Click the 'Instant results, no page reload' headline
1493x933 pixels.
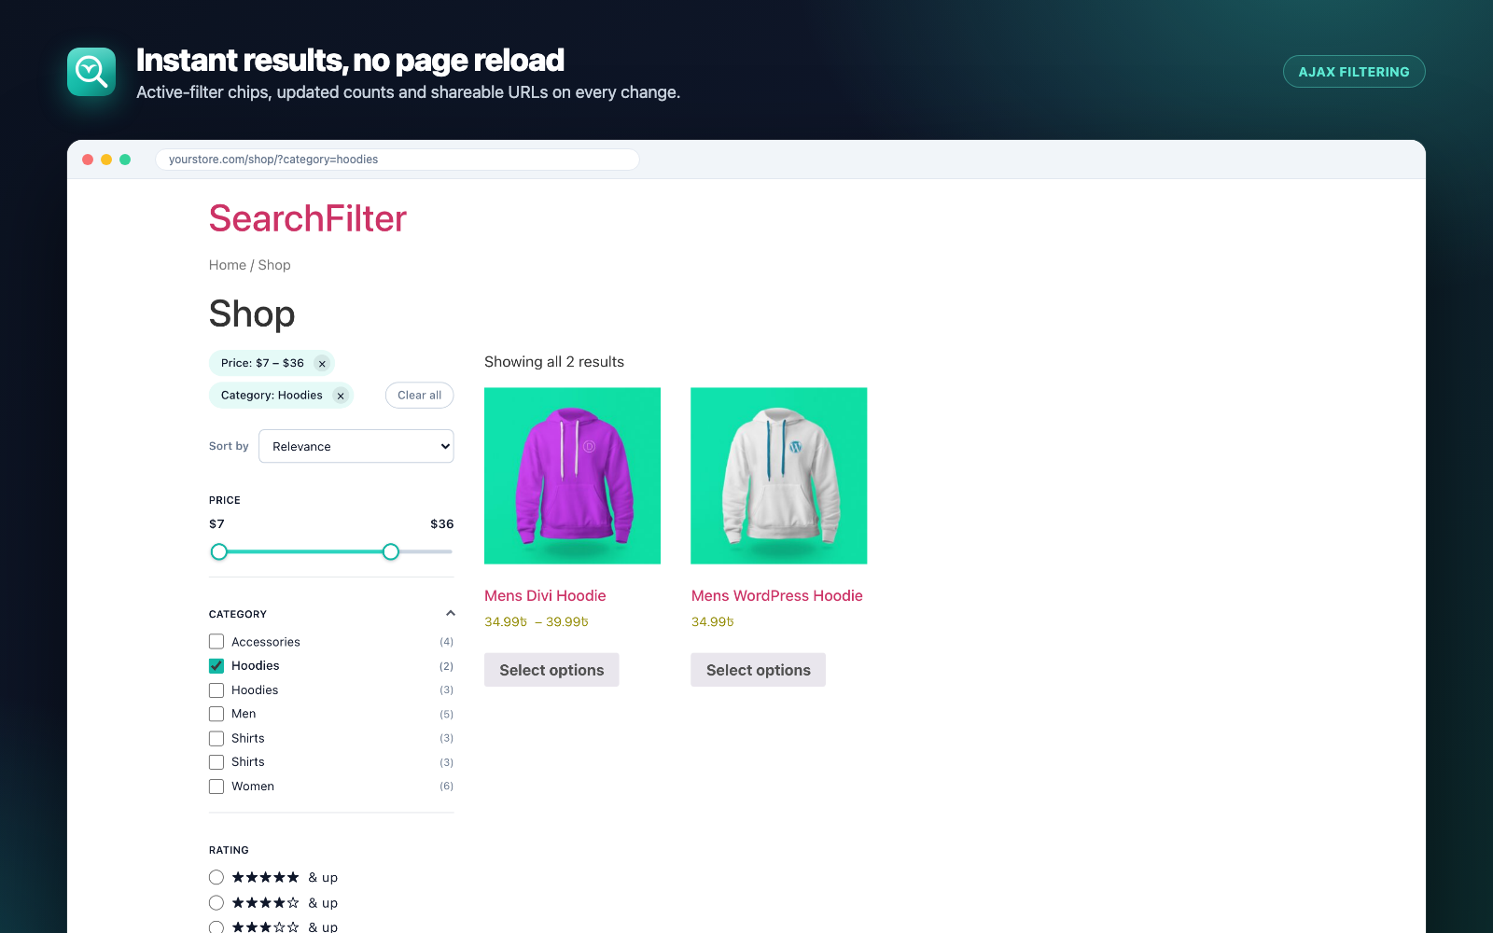pyautogui.click(x=350, y=60)
